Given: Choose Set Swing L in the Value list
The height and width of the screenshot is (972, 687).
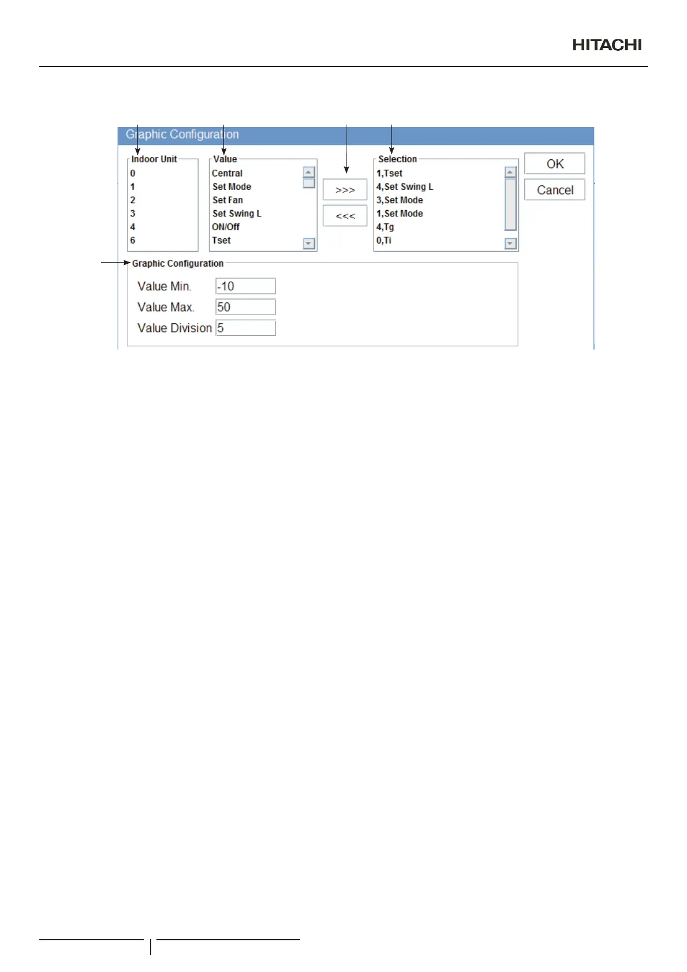Looking at the screenshot, I should click(237, 213).
